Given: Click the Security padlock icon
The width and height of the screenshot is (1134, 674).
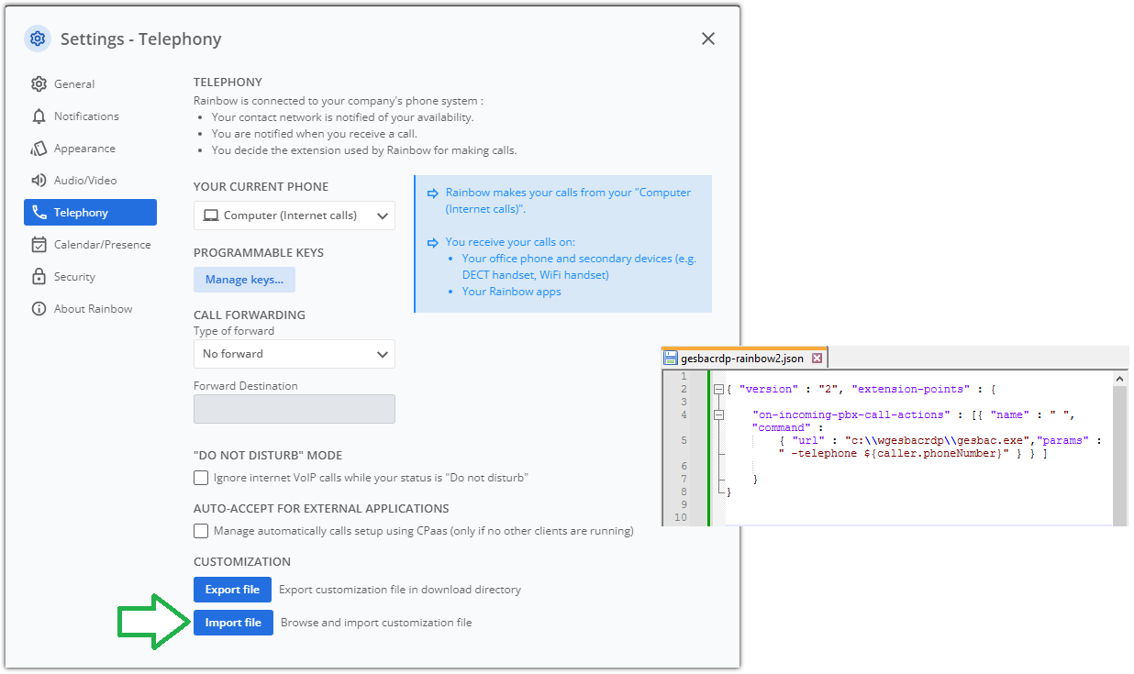Looking at the screenshot, I should pyautogui.click(x=39, y=277).
